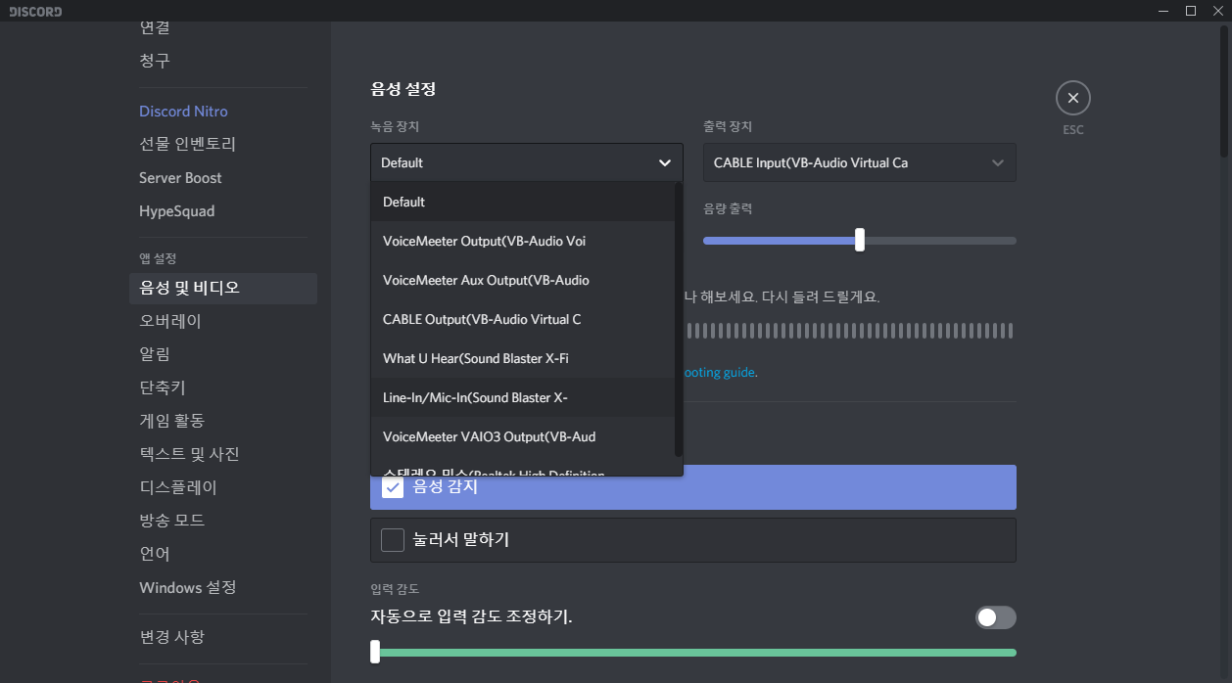Select Line-In/Mic-In(Sound Blaster X- option
The image size is (1232, 683).
522,397
